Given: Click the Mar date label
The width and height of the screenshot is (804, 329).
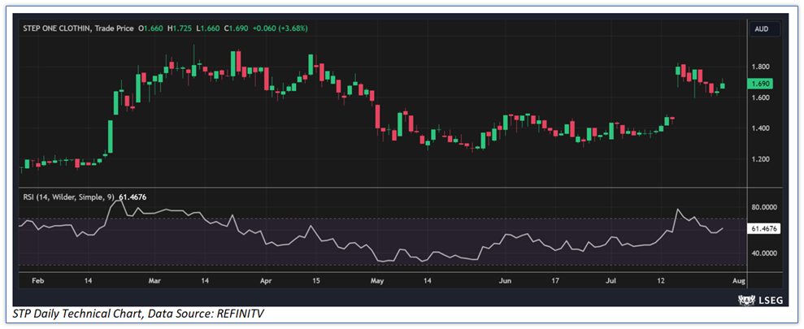Looking at the screenshot, I should 154,281.
